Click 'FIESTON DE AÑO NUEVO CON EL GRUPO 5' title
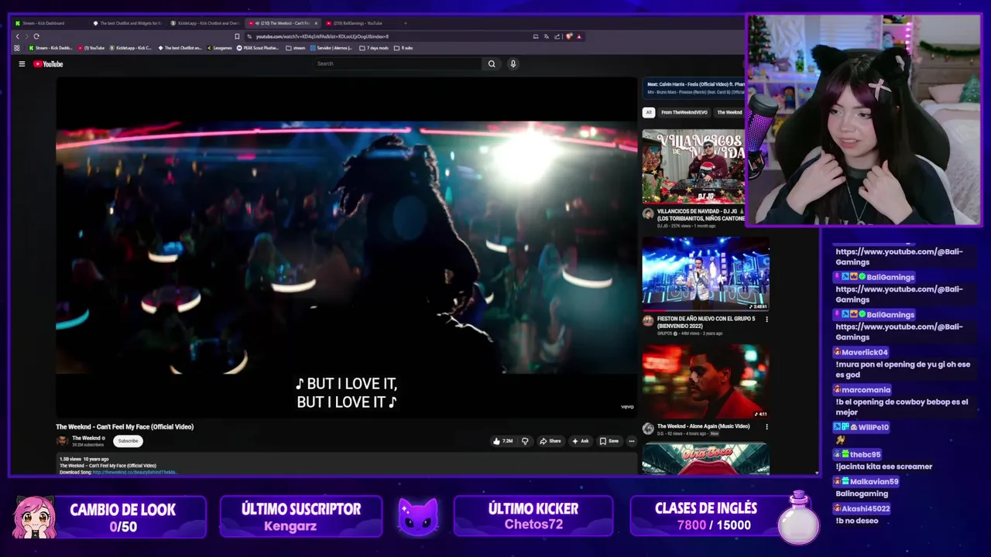Image resolution: width=991 pixels, height=557 pixels. (x=705, y=322)
